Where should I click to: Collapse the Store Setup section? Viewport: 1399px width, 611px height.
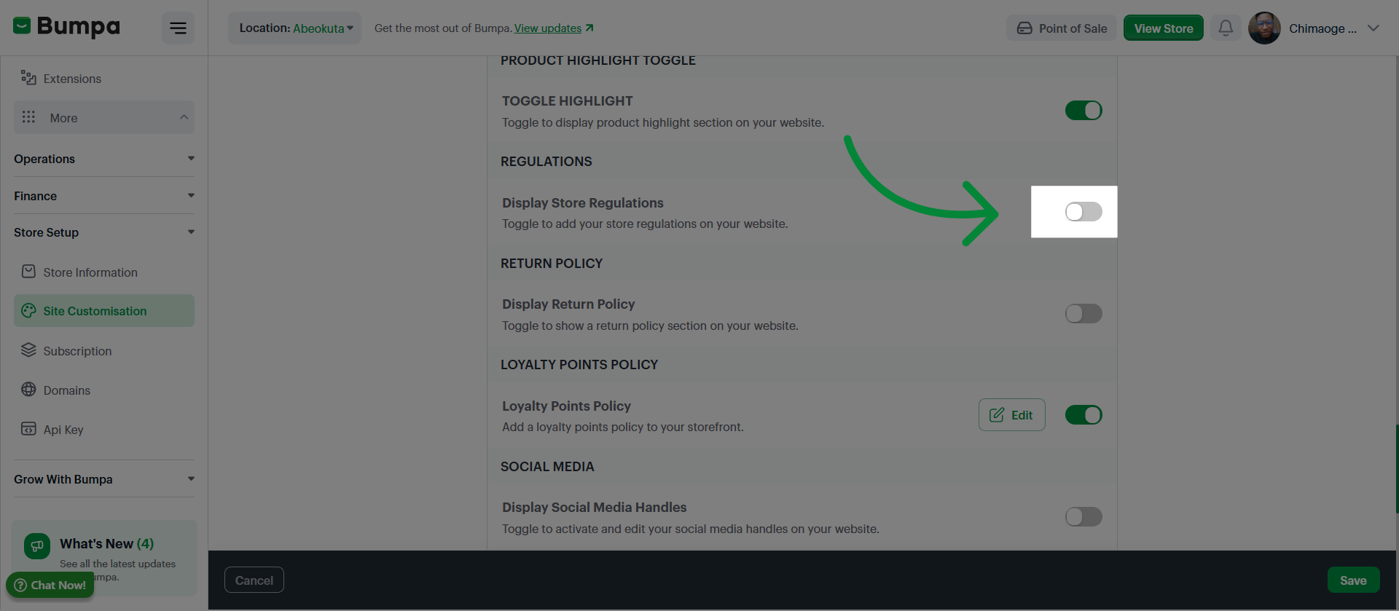(104, 232)
